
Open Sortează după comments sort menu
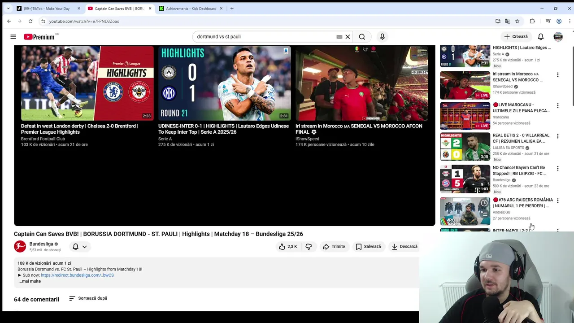(88, 298)
